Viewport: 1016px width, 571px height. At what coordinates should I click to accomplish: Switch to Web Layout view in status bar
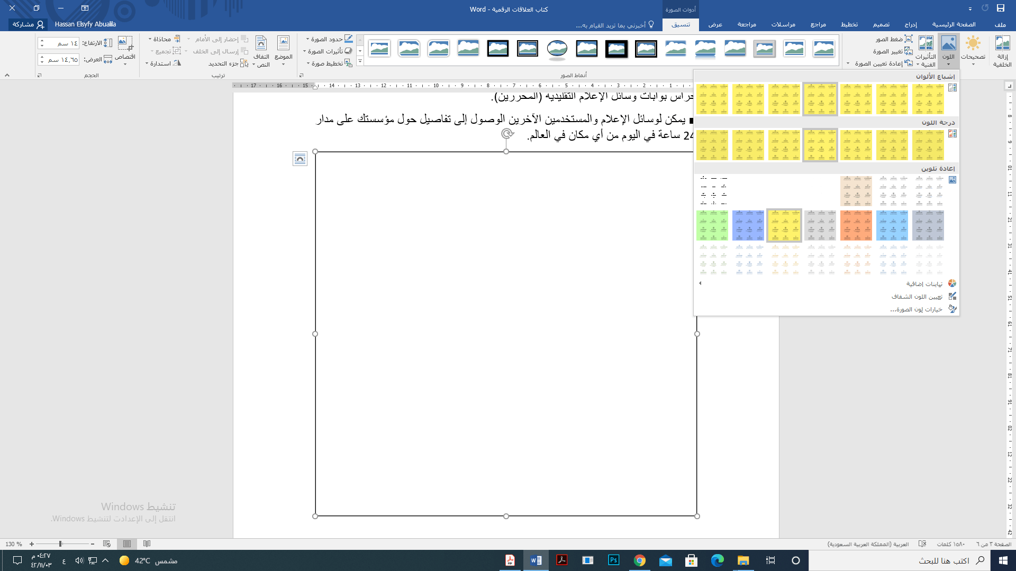pyautogui.click(x=107, y=544)
